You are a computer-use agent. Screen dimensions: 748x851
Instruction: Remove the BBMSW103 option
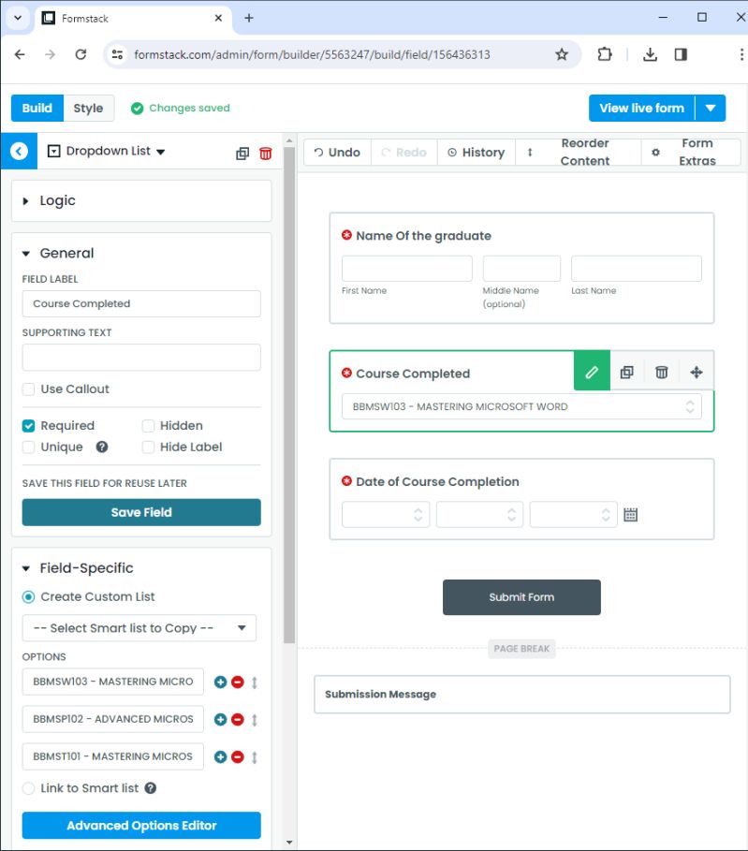[237, 682]
